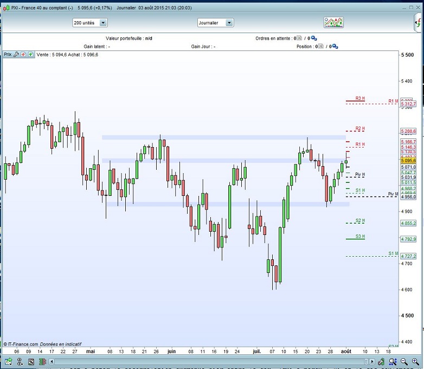Image resolution: width=424 pixels, height=369 pixels.
Task: Click the Piv H pivot label
Action: click(360, 174)
